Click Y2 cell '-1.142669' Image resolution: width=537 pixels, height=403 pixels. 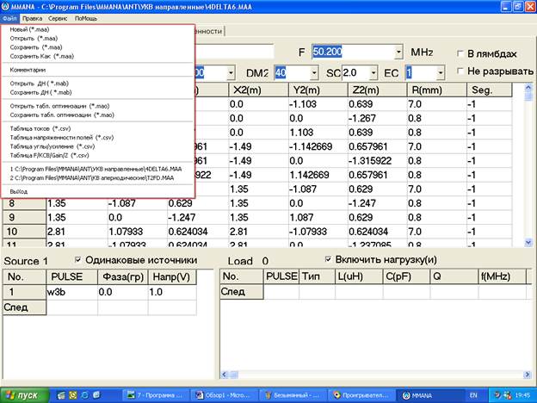pos(318,146)
